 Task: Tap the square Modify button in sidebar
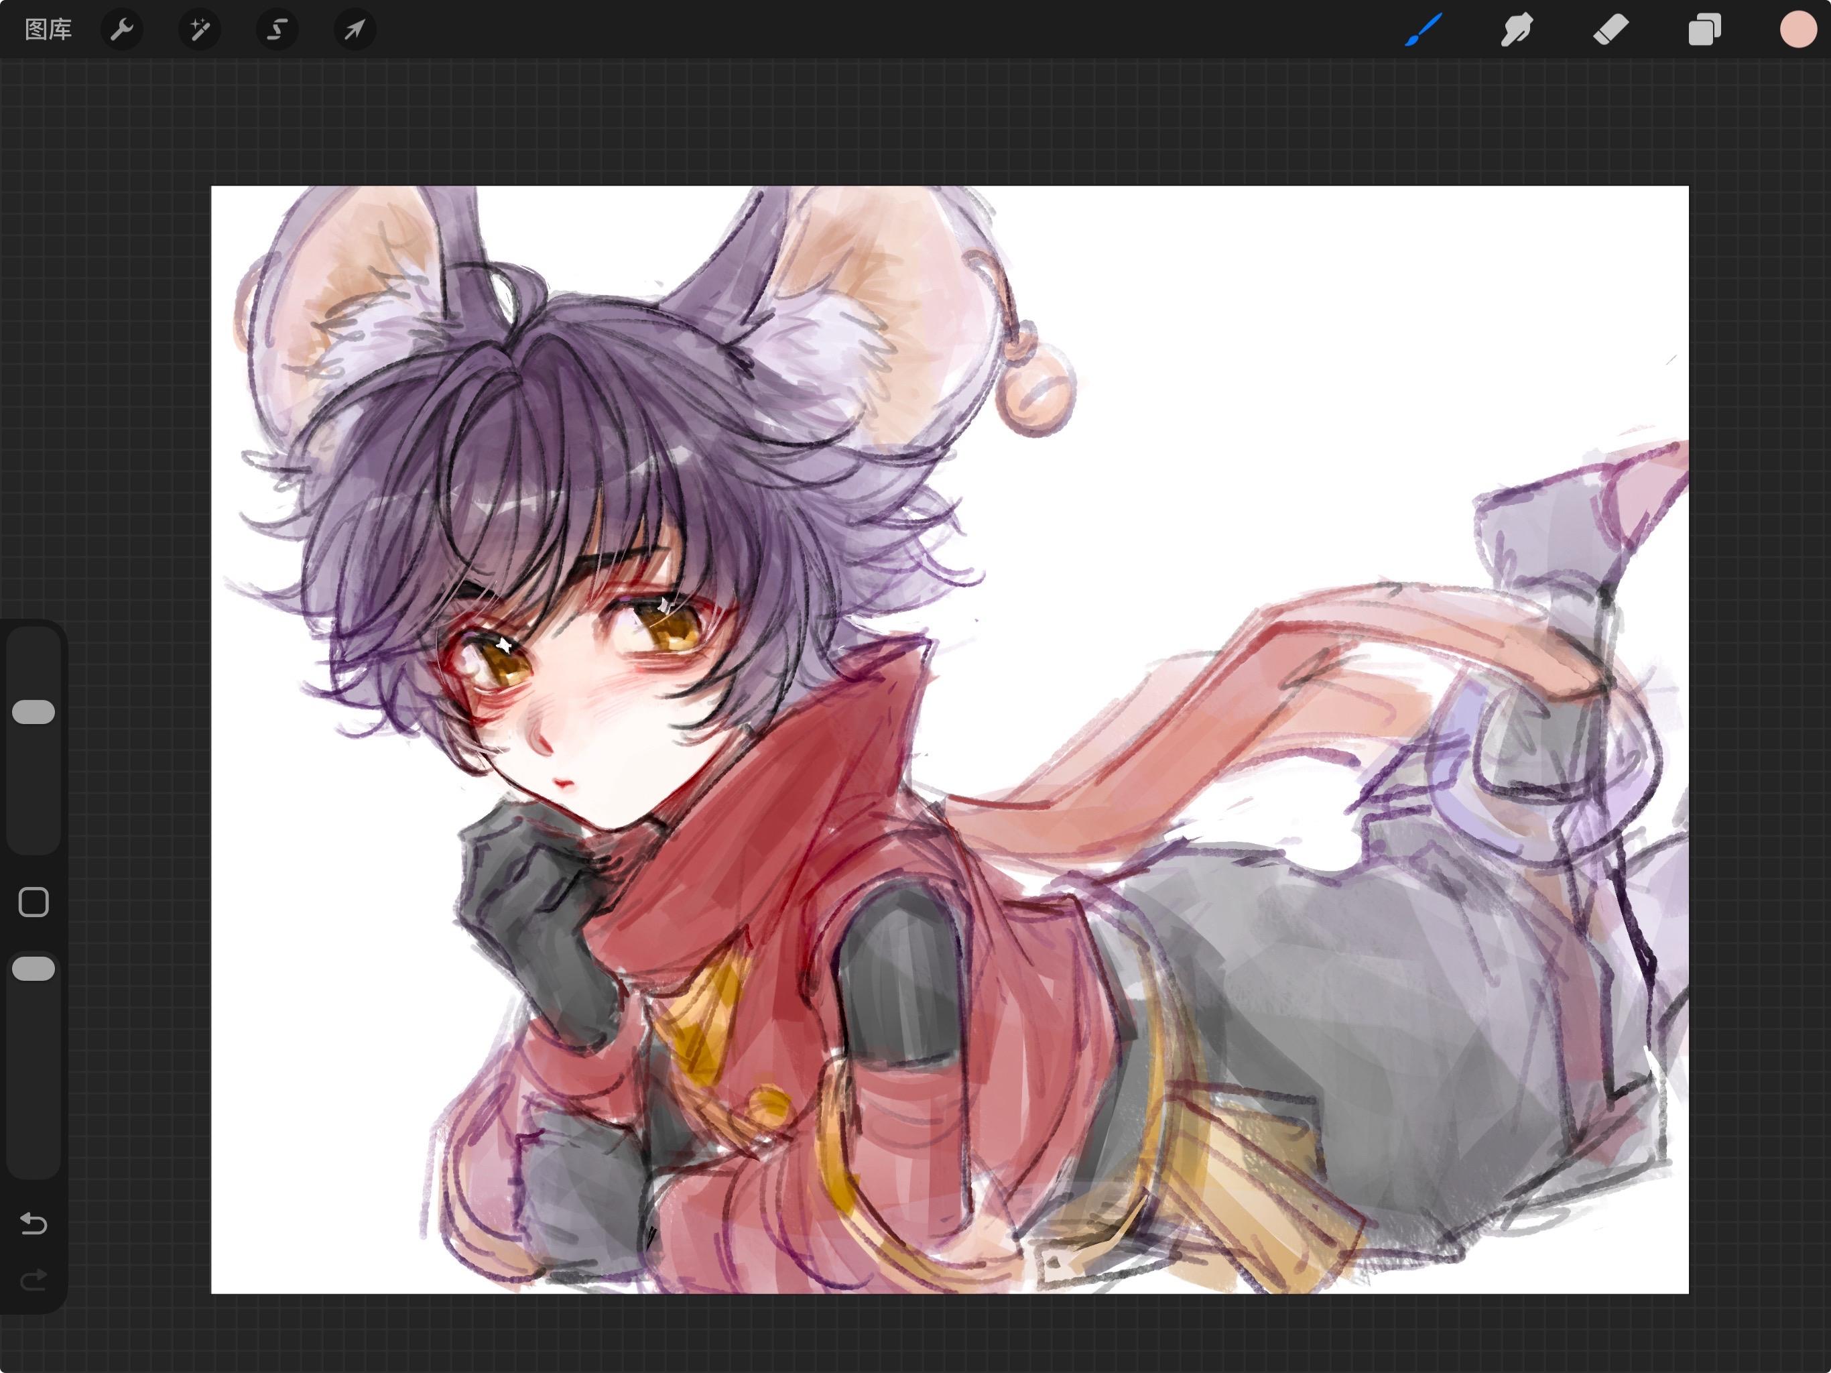(x=34, y=902)
